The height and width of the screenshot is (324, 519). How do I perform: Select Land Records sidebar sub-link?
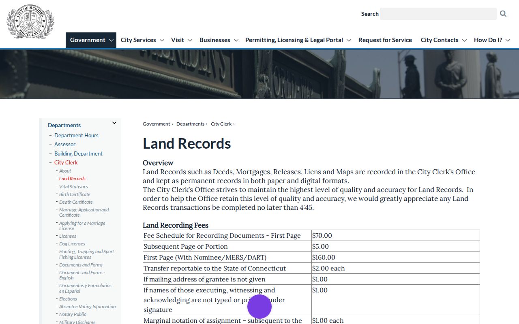72,179
